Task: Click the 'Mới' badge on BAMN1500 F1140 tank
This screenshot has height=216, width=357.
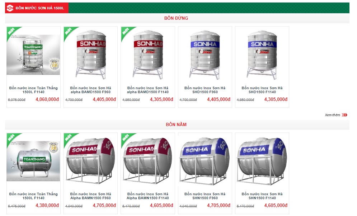Action: (126, 138)
